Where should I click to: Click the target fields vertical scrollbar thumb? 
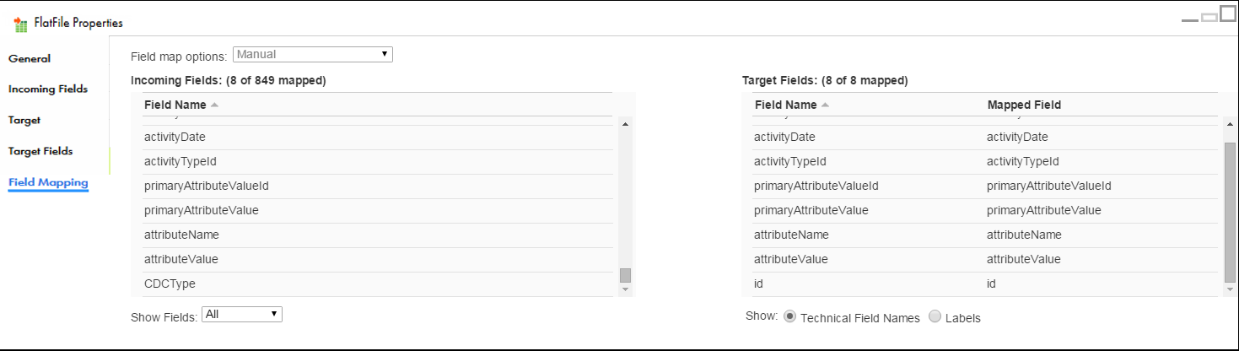pos(1230,211)
